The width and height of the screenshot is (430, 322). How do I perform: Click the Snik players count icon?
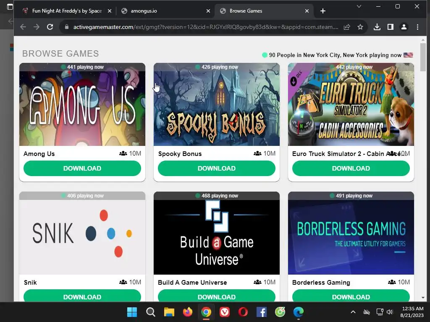(x=123, y=282)
